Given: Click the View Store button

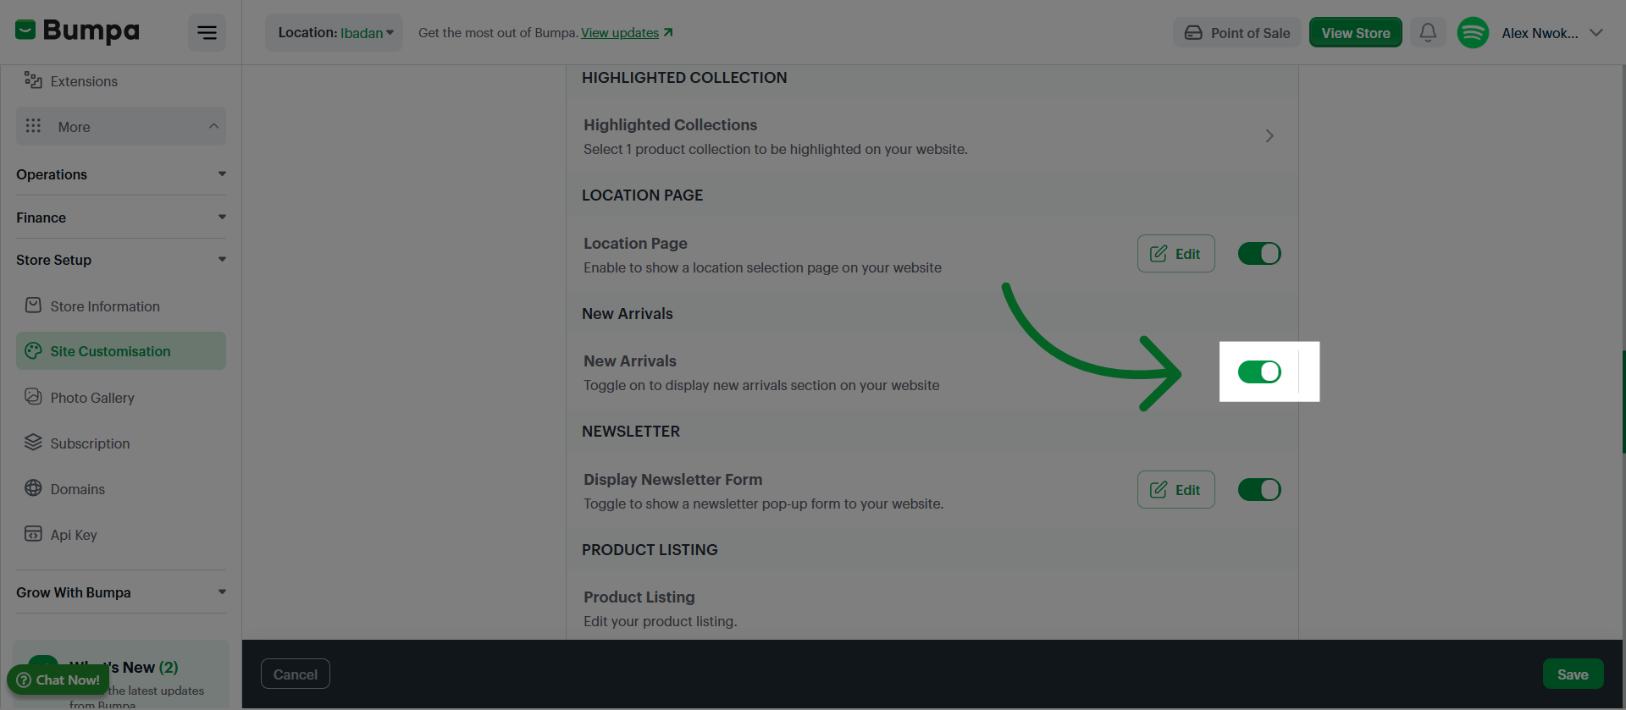Looking at the screenshot, I should point(1356,33).
